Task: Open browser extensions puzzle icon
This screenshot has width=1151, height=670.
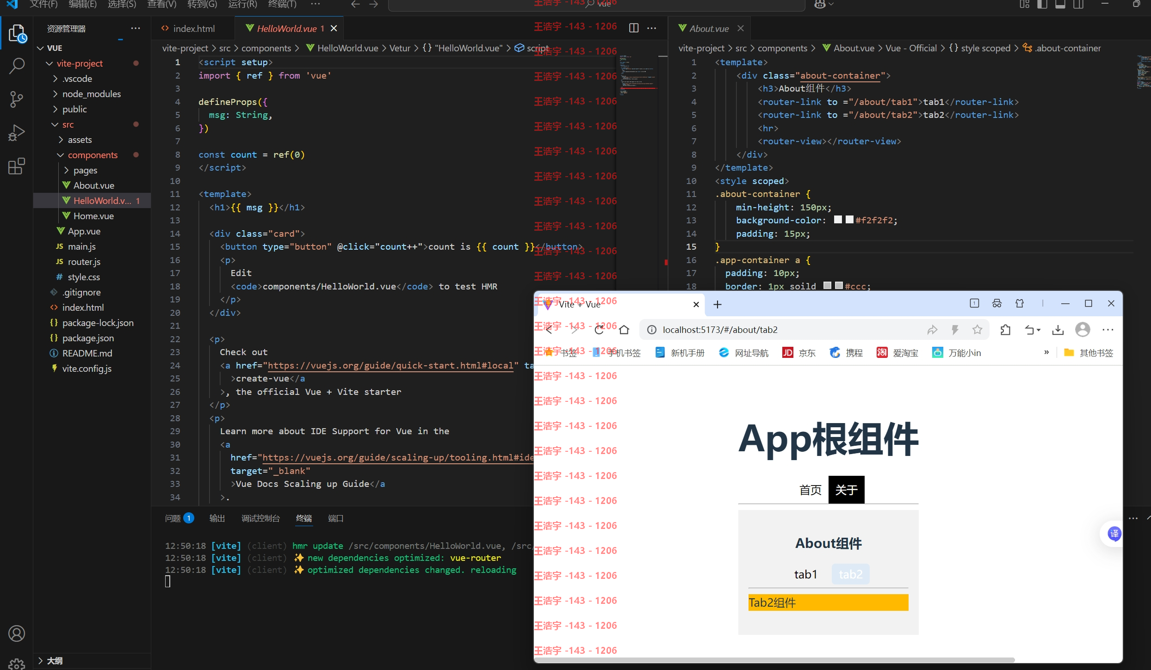Action: click(x=1005, y=330)
